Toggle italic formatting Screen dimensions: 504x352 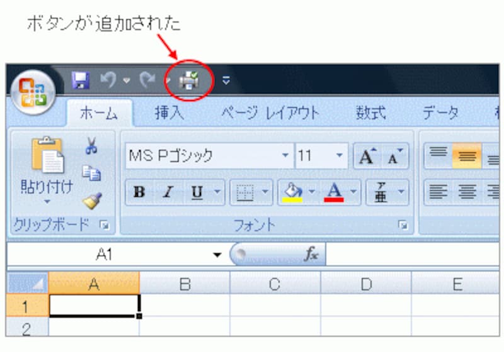pos(168,192)
